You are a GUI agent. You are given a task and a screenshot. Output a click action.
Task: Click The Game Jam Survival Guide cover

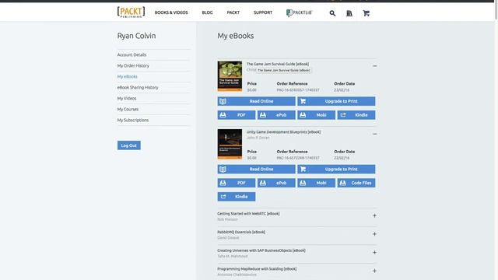pos(230,76)
